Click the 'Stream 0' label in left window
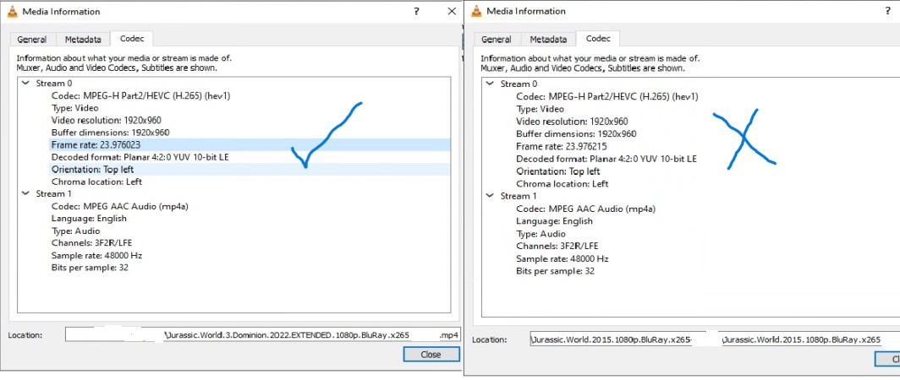The width and height of the screenshot is (900, 380). pyautogui.click(x=54, y=83)
